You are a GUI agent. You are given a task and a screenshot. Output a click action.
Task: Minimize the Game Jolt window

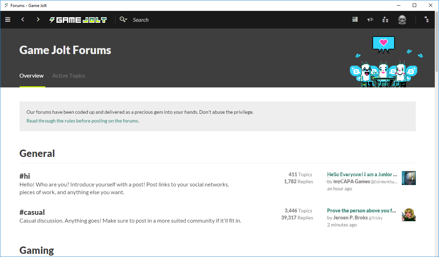[x=398, y=5]
